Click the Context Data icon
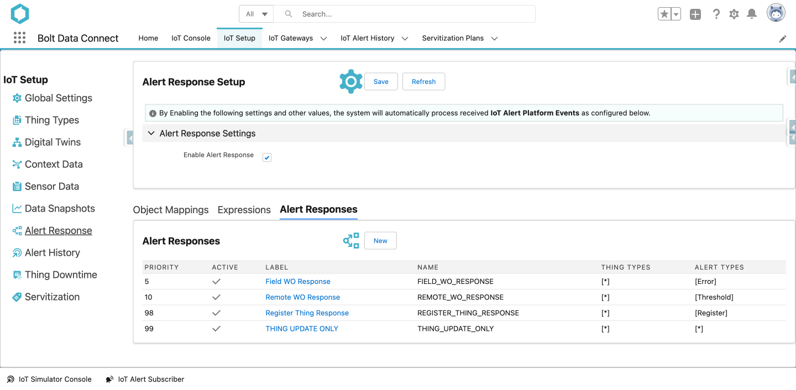796x390 pixels. (x=17, y=164)
